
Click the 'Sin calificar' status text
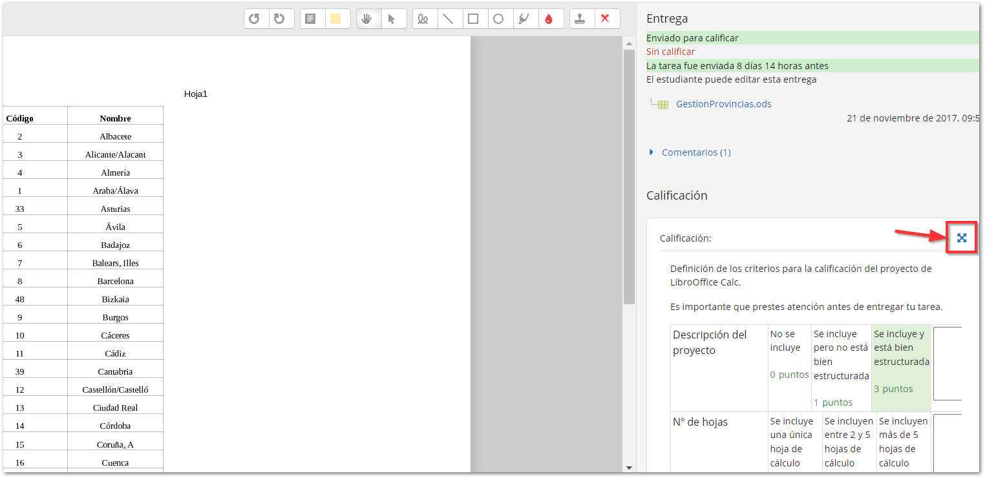(x=671, y=52)
